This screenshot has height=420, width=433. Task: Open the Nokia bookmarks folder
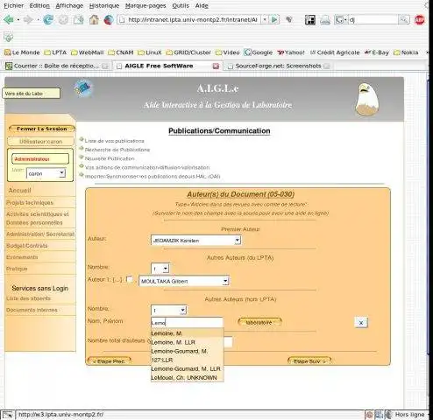[x=406, y=52]
